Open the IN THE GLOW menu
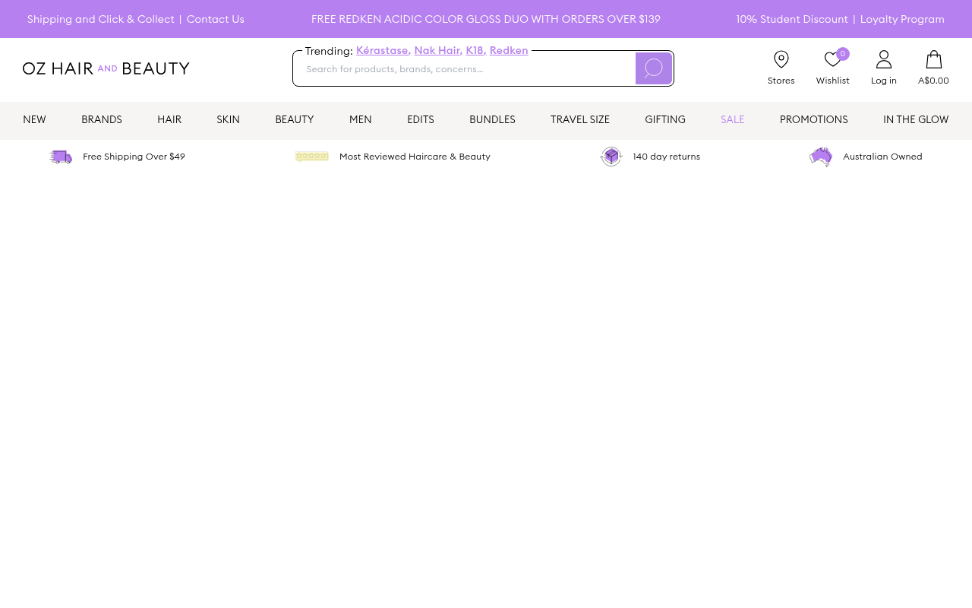The width and height of the screenshot is (972, 608). (x=916, y=120)
